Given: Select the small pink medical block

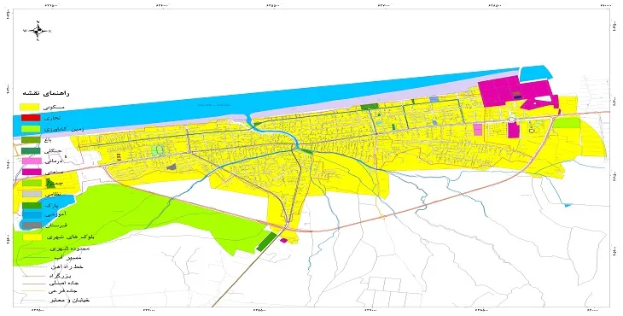Looking at the screenshot, I should [477, 129].
